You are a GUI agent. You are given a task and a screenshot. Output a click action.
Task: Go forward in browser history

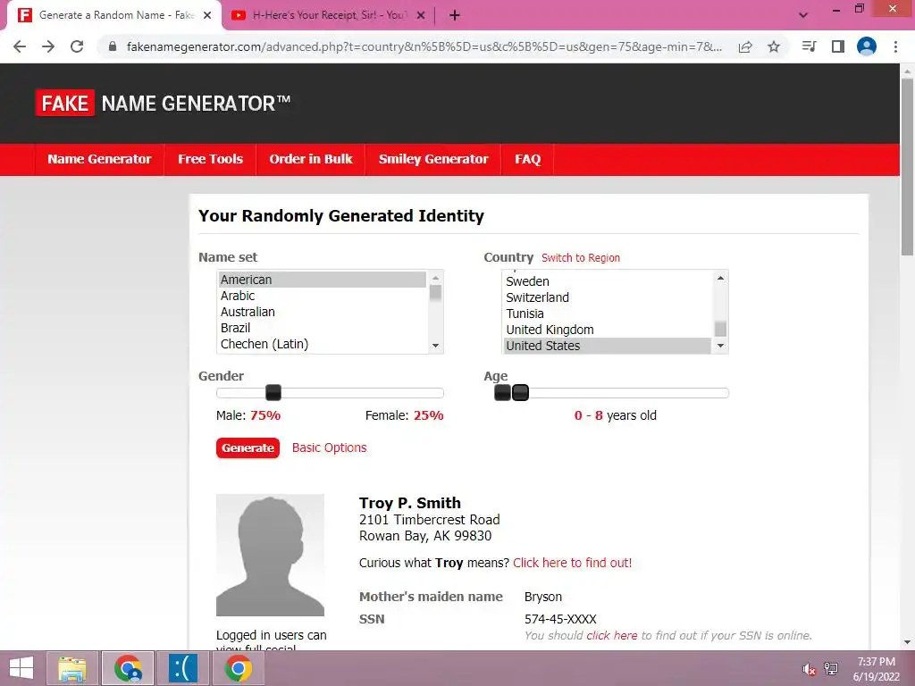[48, 46]
